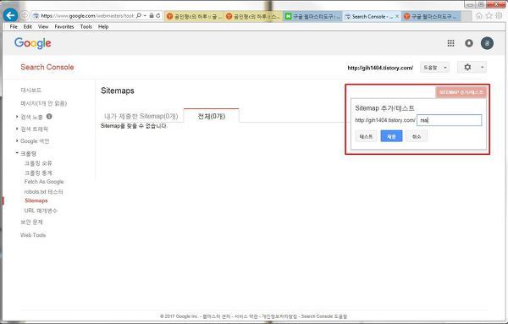Click the blue 제출 submit button
508x324 pixels.
click(x=391, y=136)
